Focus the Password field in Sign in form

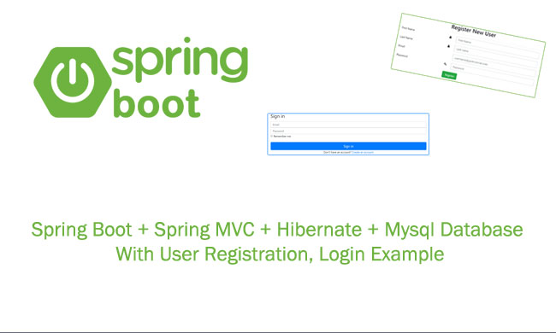[x=348, y=131]
